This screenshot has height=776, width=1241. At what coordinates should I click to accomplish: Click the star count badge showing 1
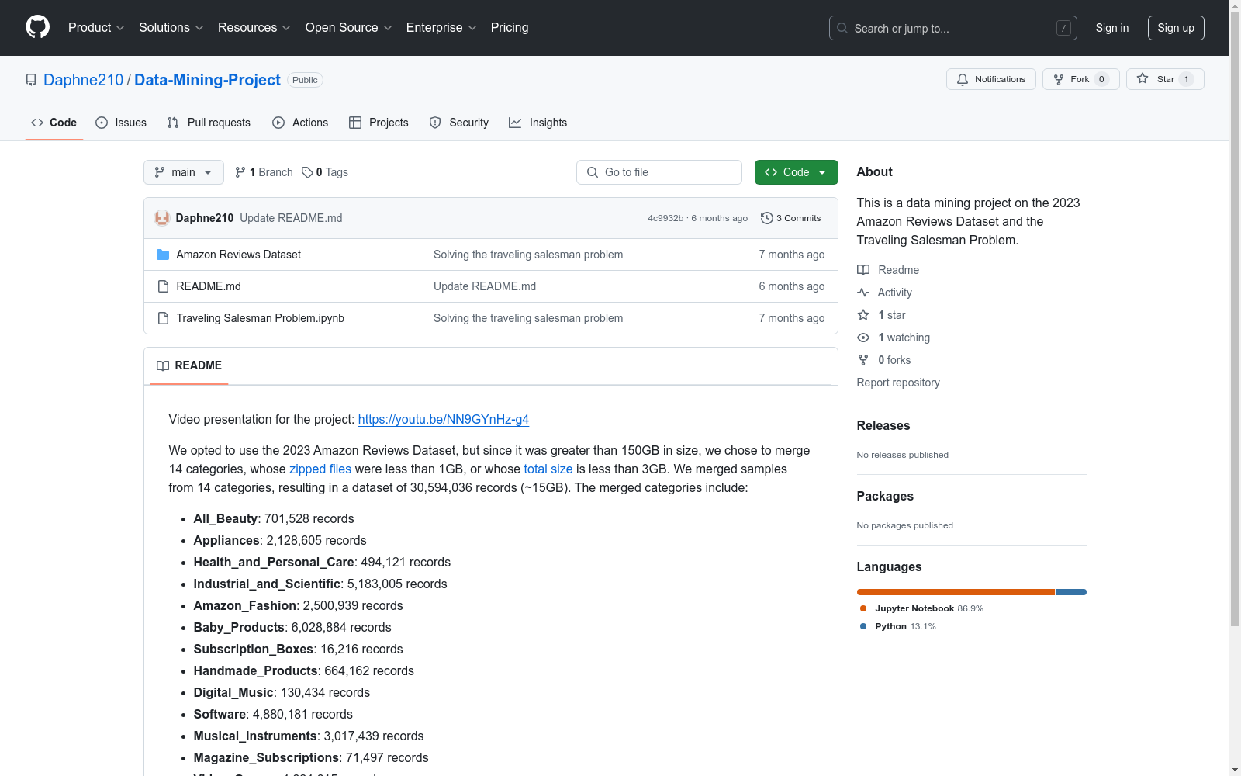click(1186, 79)
